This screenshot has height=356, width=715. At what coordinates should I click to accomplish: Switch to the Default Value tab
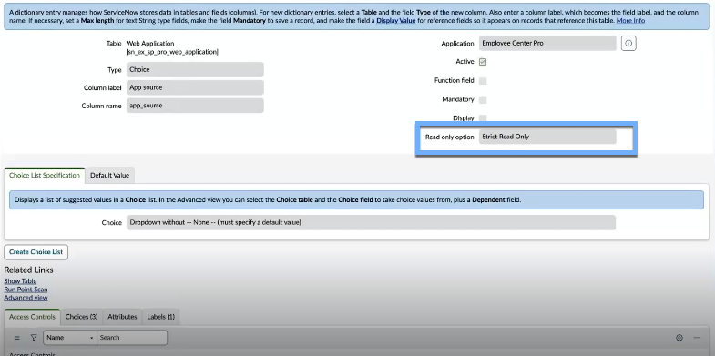pyautogui.click(x=109, y=176)
